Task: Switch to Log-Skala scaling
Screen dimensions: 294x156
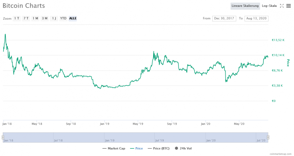Action: click(269, 6)
